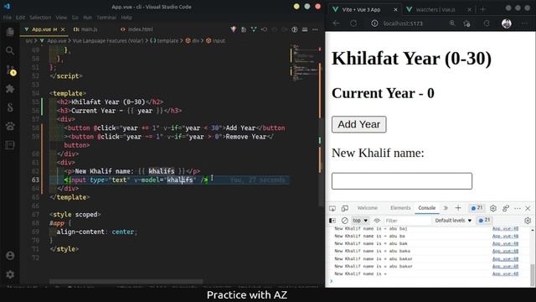This screenshot has height=302, width=536.
Task: Toggle device emulation in DevTools
Action: coord(345,208)
